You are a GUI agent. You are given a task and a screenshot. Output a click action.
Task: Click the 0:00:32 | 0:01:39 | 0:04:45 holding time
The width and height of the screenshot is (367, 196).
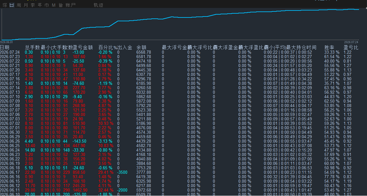[288, 177]
